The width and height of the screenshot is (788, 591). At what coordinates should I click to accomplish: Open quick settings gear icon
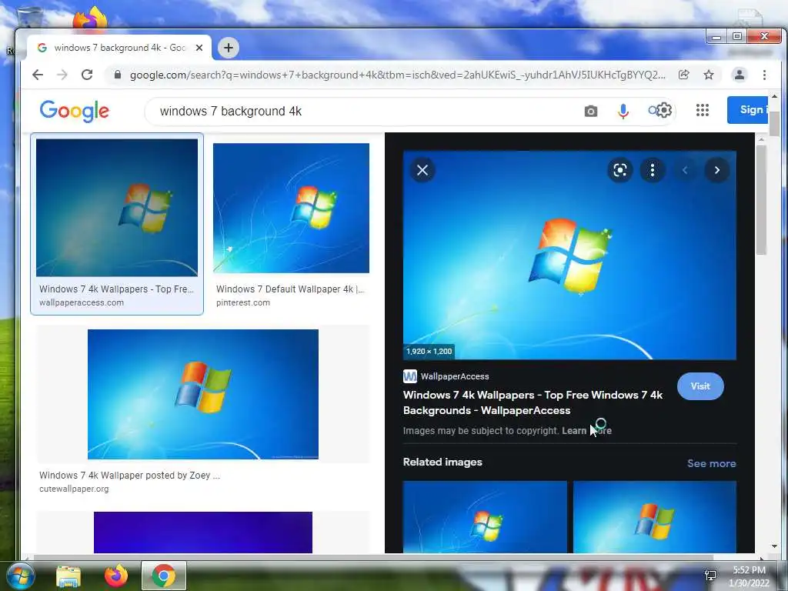(664, 110)
